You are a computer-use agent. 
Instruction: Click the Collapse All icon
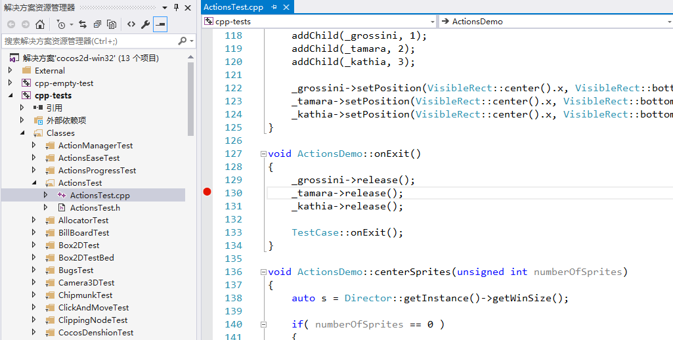click(x=97, y=24)
